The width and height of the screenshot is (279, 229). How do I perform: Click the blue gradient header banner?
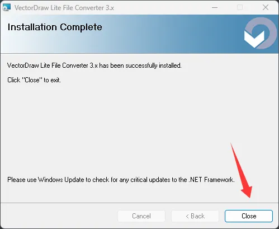tap(139, 34)
